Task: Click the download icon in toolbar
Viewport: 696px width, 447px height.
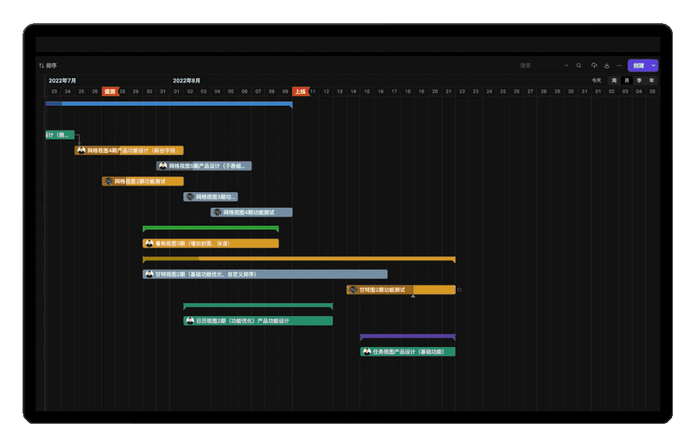Action: (x=607, y=66)
